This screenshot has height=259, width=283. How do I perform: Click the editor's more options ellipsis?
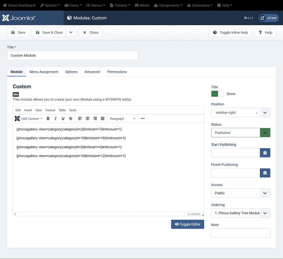(x=143, y=118)
